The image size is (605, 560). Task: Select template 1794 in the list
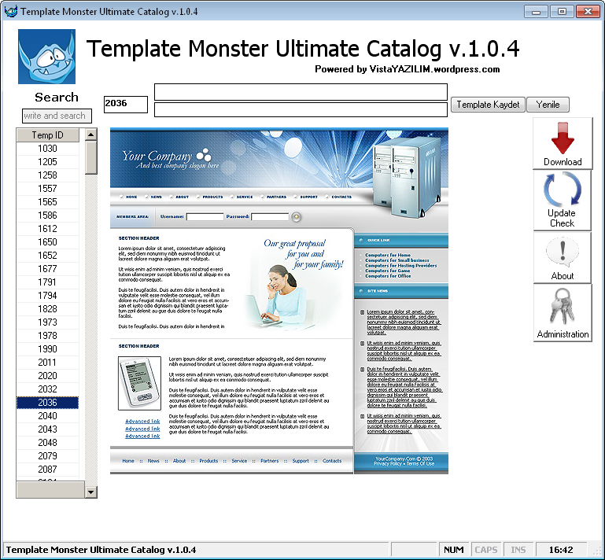(x=47, y=296)
